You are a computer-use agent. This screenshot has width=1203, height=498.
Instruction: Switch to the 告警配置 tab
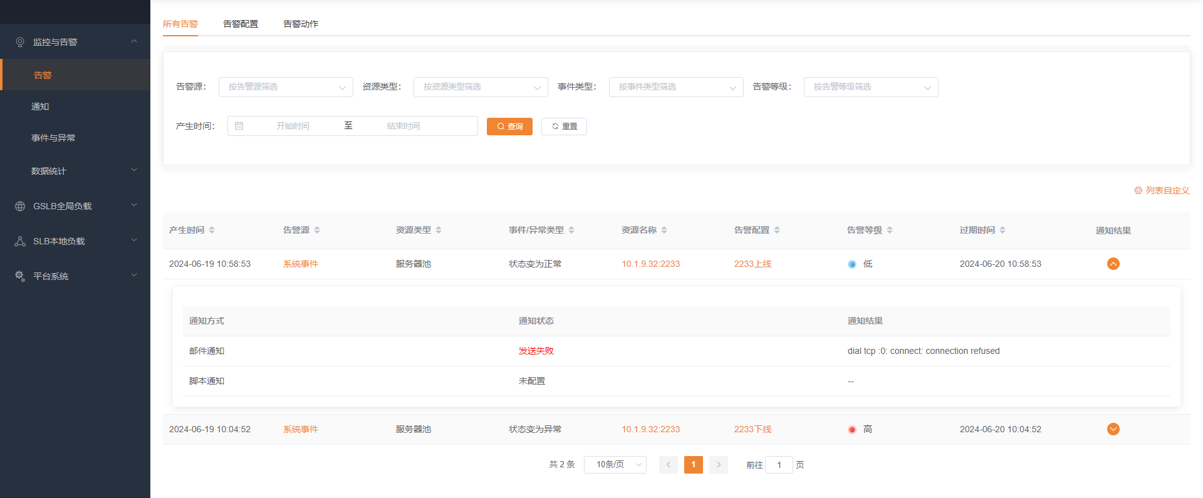241,24
